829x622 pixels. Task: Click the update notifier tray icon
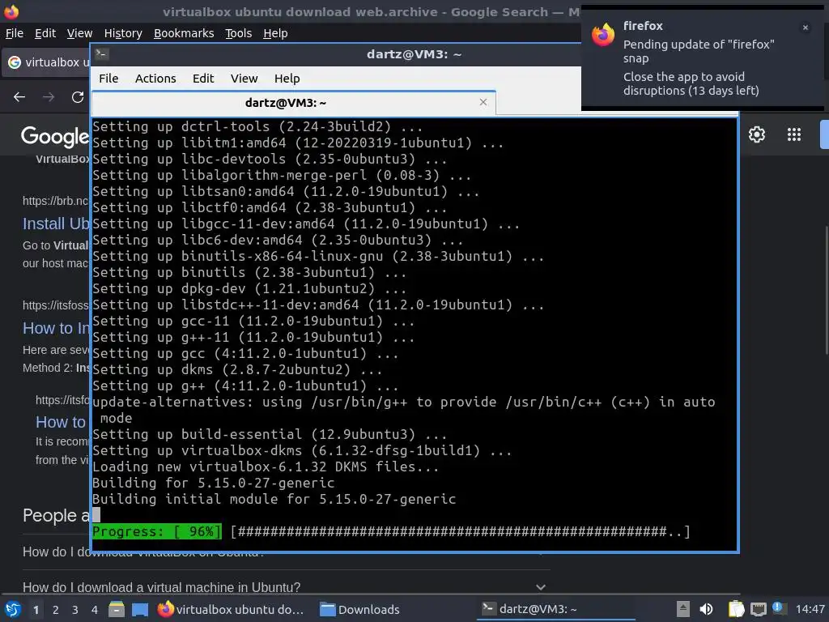click(778, 607)
